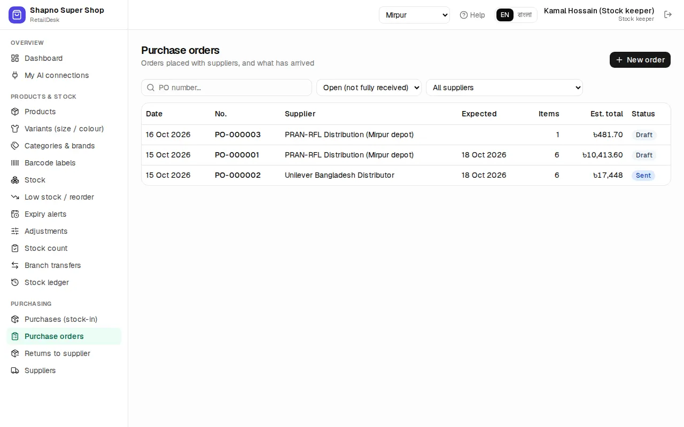
Task: Click the Low stock trend icon
Action: pos(15,197)
